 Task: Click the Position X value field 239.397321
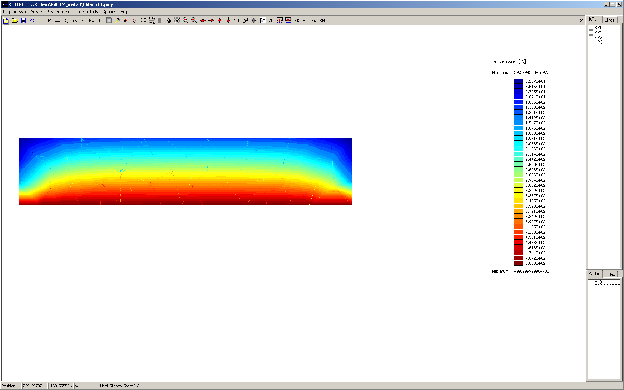(34, 386)
